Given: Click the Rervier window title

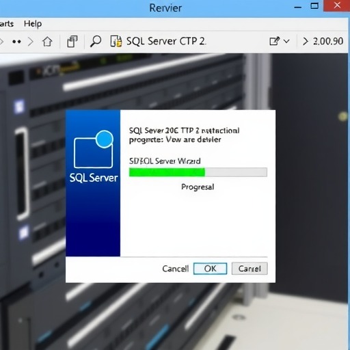Looking at the screenshot, I should [x=165, y=8].
